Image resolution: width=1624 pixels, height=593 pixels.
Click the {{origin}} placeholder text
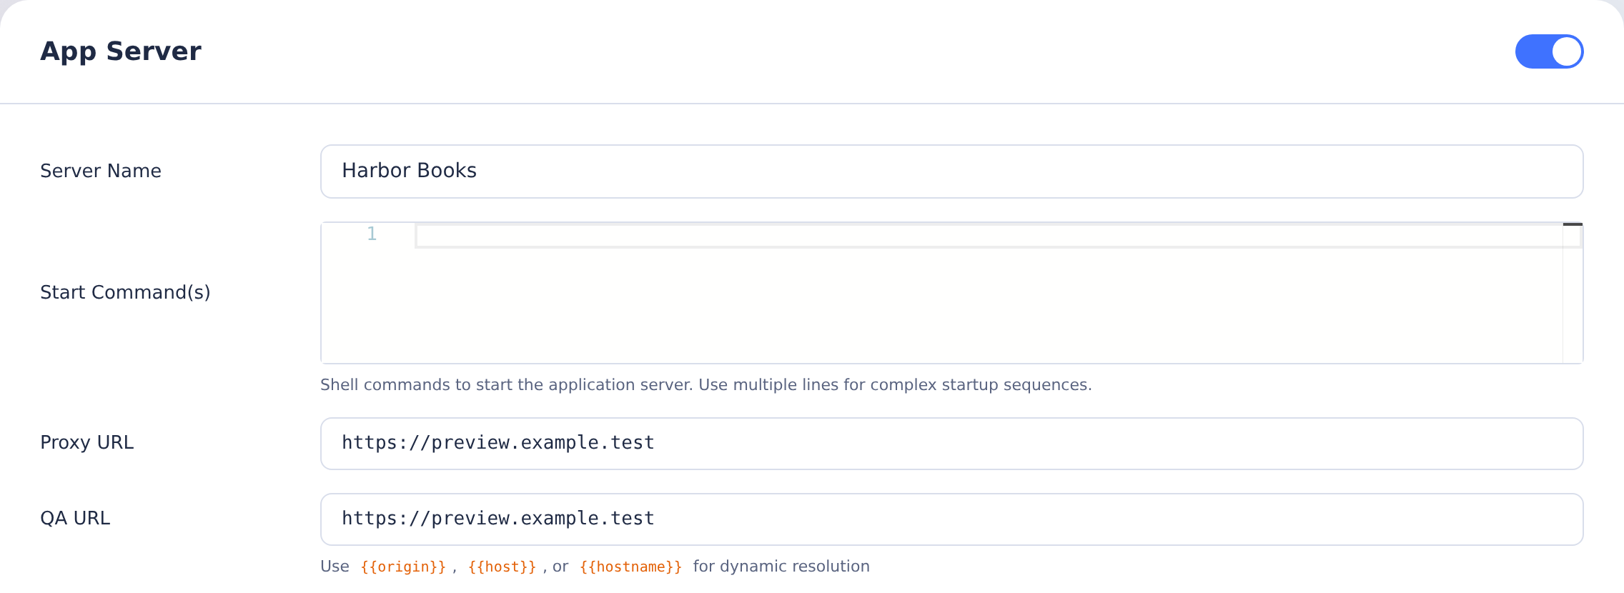pyautogui.click(x=403, y=567)
